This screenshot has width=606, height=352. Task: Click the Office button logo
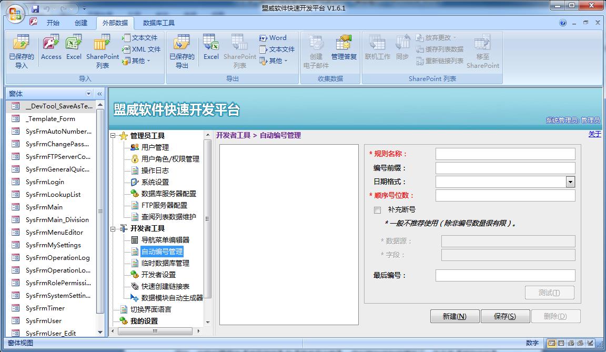click(15, 14)
